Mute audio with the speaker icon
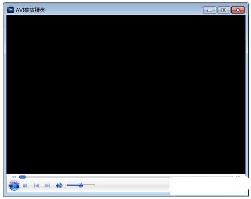 point(59,186)
